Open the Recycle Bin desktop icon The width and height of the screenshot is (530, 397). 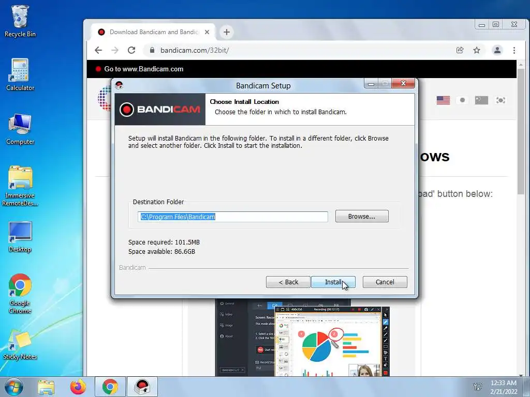(20, 21)
